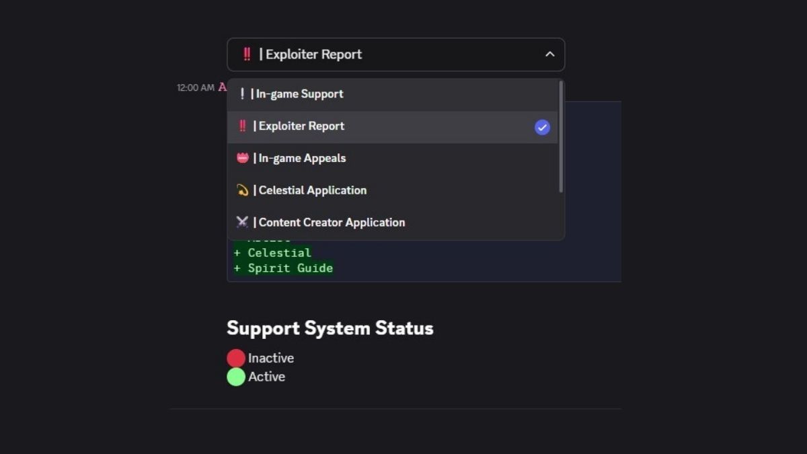
Task: Click the white exclamation icon beside In-game Support
Action: [x=243, y=93]
